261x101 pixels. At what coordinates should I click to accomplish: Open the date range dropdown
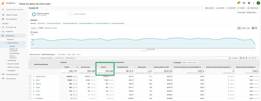pyautogui.click(x=247, y=12)
